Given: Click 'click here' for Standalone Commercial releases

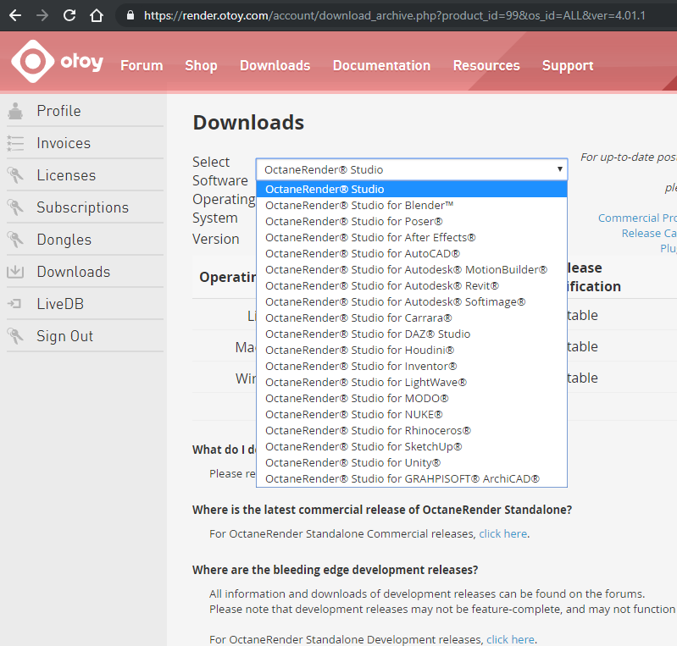Looking at the screenshot, I should point(503,533).
